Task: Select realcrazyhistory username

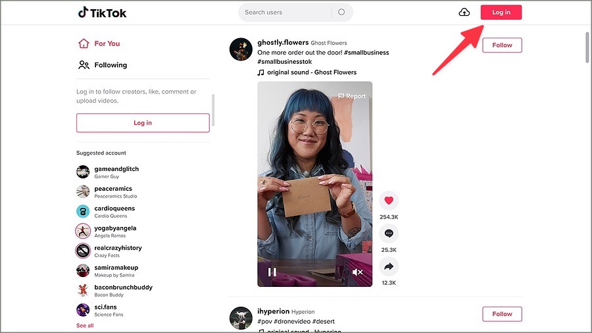Action: [x=118, y=247]
